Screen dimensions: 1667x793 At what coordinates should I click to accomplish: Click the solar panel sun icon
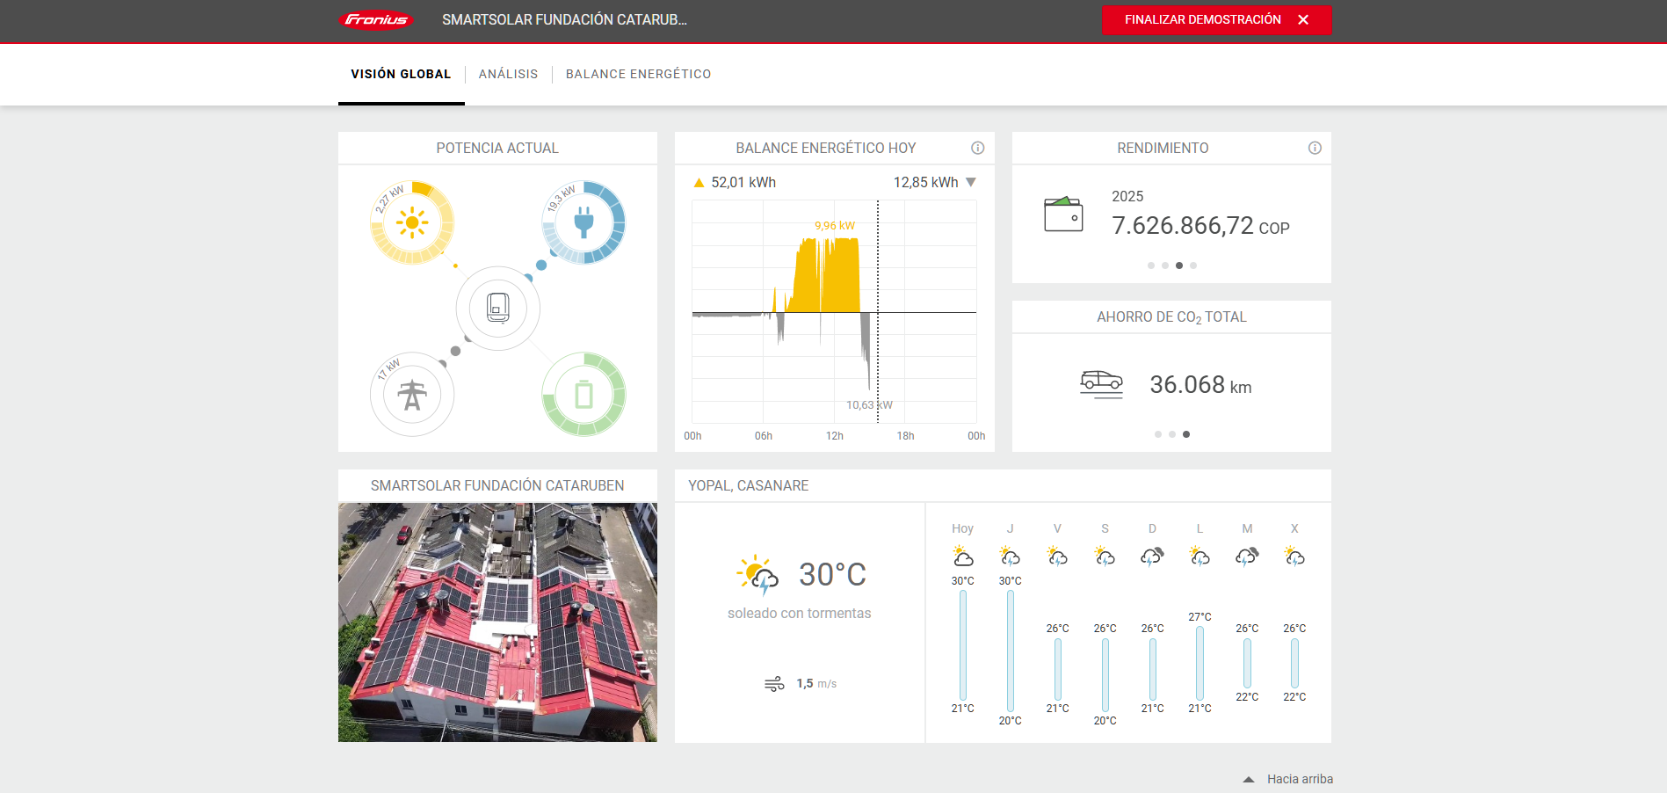coord(412,223)
